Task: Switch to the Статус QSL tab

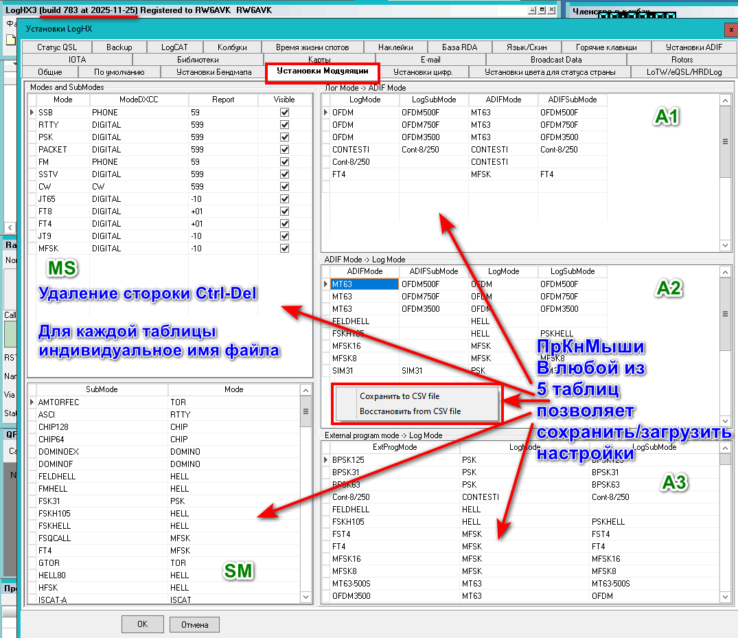Action: 57,47
